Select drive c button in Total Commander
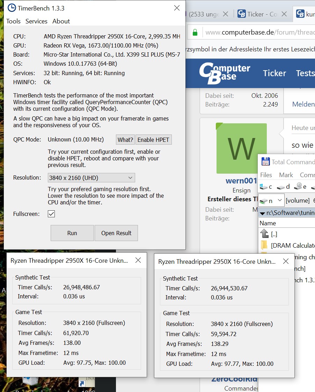Viewport: 315px width, 392px height. [x=266, y=187]
